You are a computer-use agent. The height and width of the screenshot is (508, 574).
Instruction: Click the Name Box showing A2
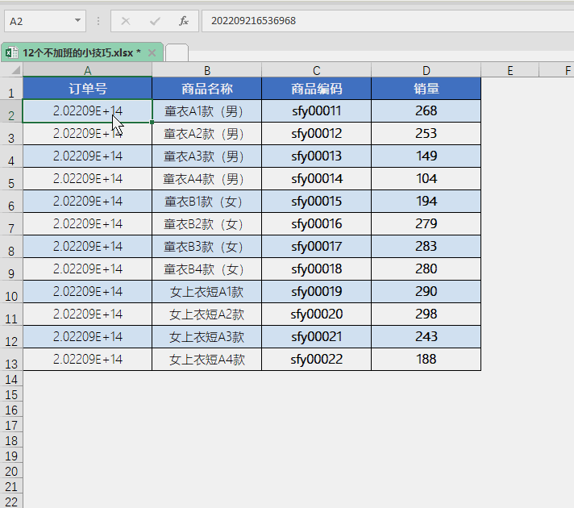coord(39,20)
